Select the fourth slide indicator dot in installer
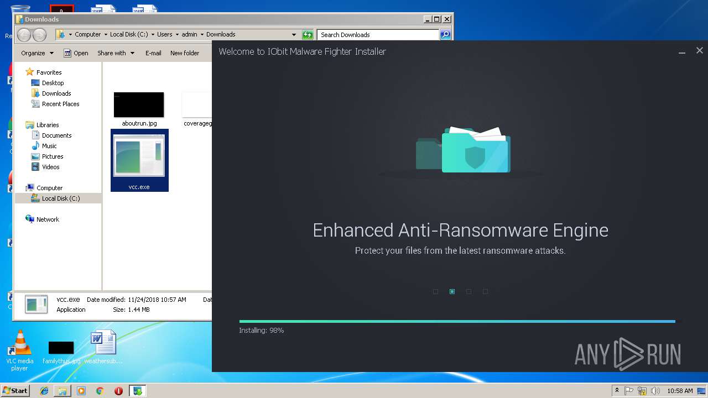 (486, 291)
